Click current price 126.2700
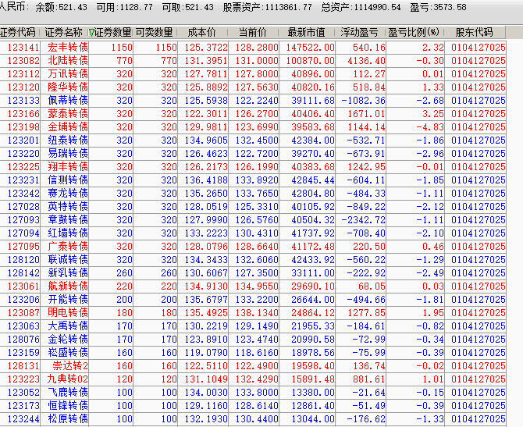 click(257, 114)
